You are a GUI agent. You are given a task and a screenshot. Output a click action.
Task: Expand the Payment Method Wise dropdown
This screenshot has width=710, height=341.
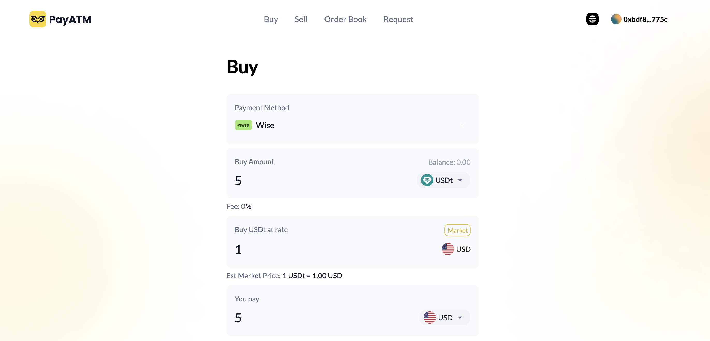[462, 125]
